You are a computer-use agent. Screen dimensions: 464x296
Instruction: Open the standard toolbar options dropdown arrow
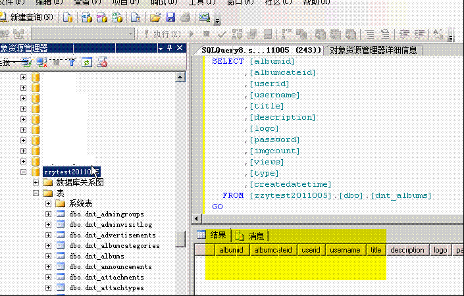pyautogui.click(x=217, y=21)
